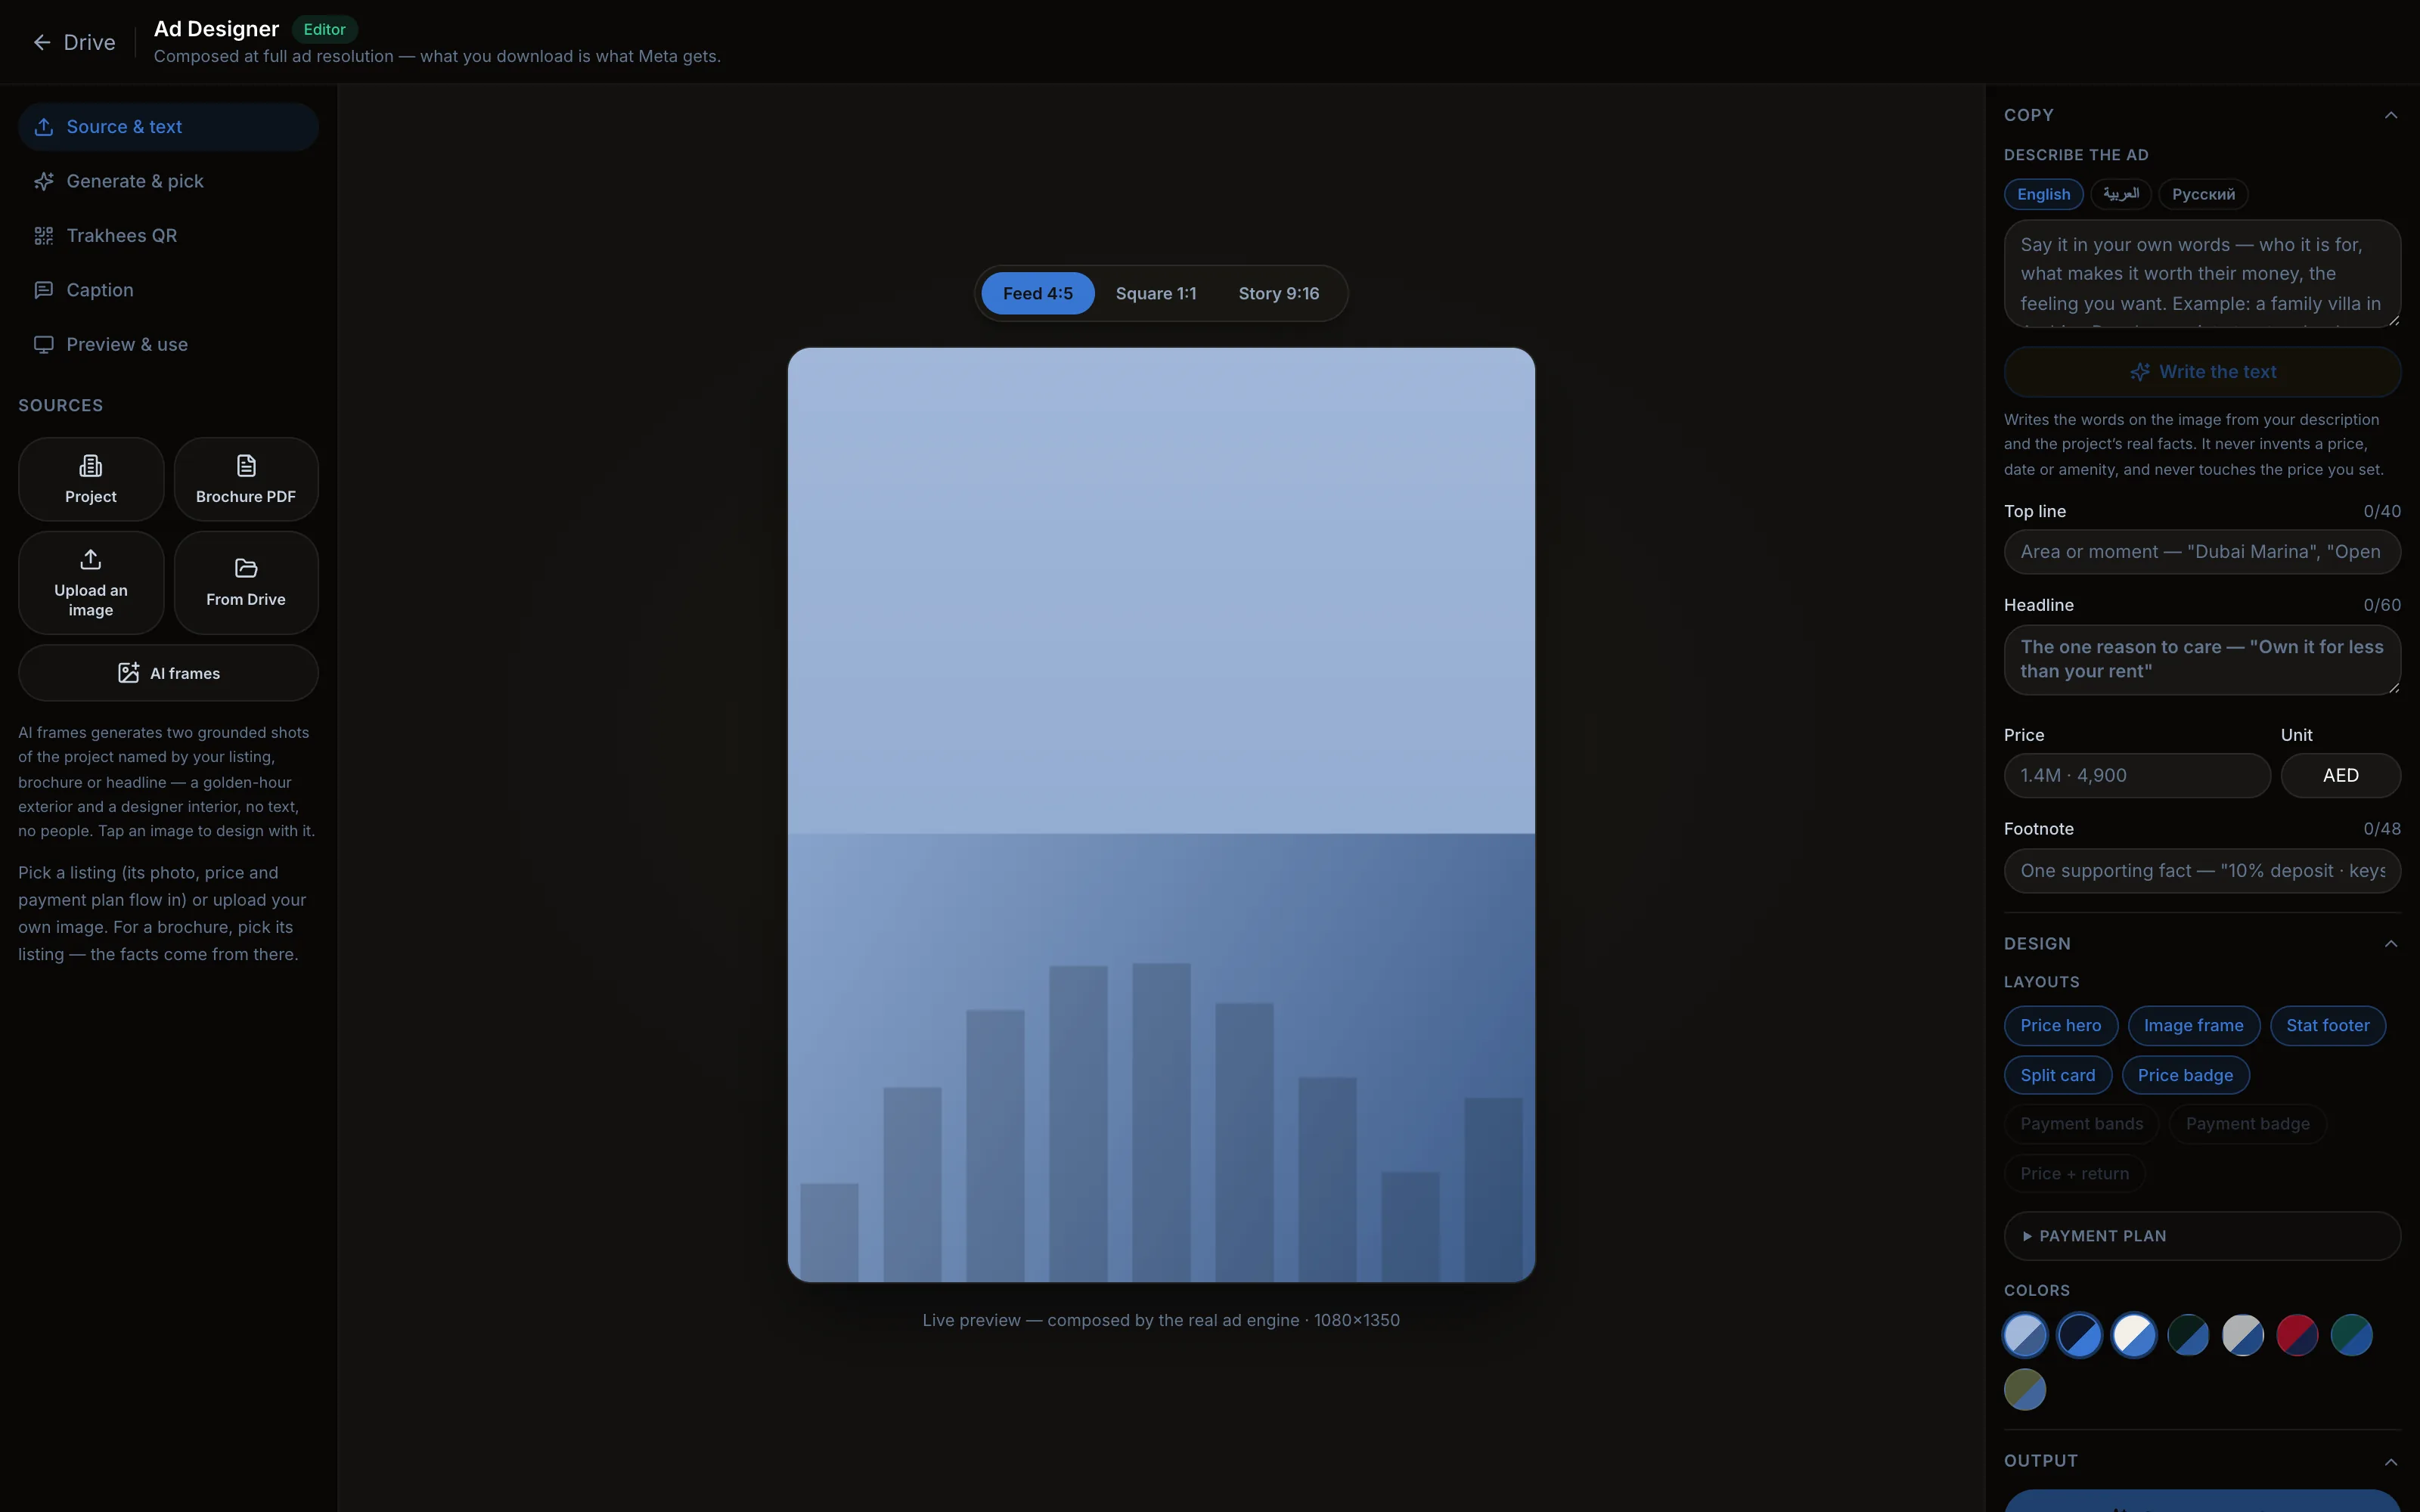Click the Headline text area
This screenshot has height=1512, width=2420.
(x=2202, y=660)
